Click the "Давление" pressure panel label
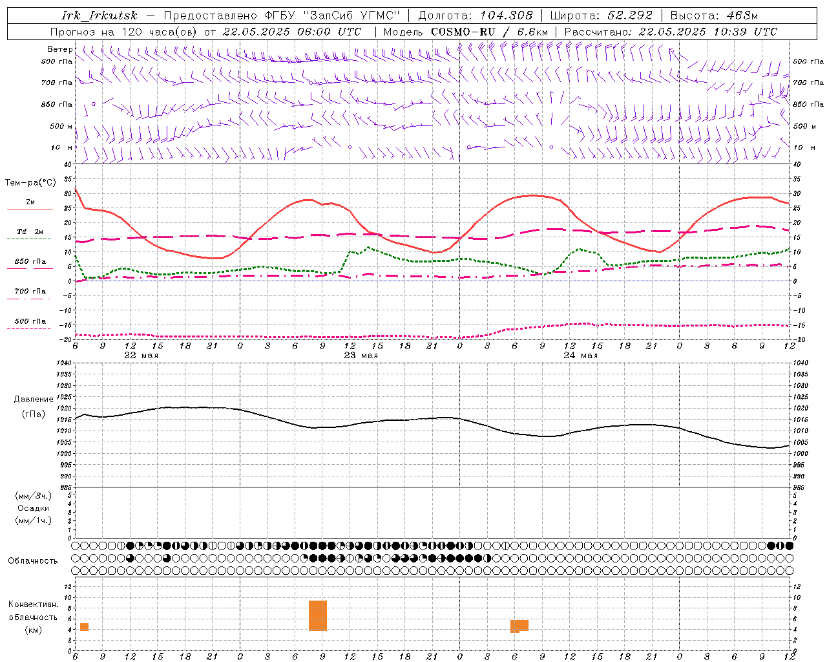This screenshot has width=827, height=662. coord(34,400)
